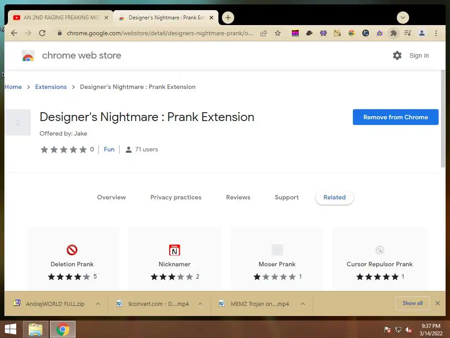Viewport: 450px width, 338px height.
Task: Open the purple monster extension icon
Action: 323,33
